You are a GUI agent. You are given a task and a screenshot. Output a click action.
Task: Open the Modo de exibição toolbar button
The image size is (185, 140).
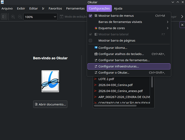click(73, 17)
